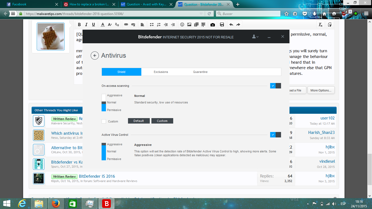The width and height of the screenshot is (372, 209).
Task: Bookmark this page with the star icon
Action: click(x=286, y=14)
